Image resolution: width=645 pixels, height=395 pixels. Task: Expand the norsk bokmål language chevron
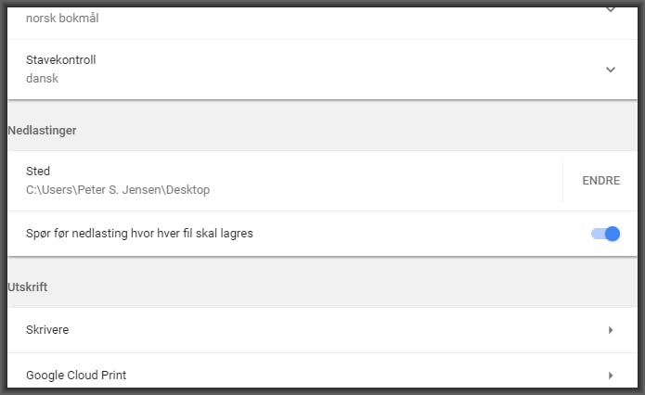tap(610, 9)
